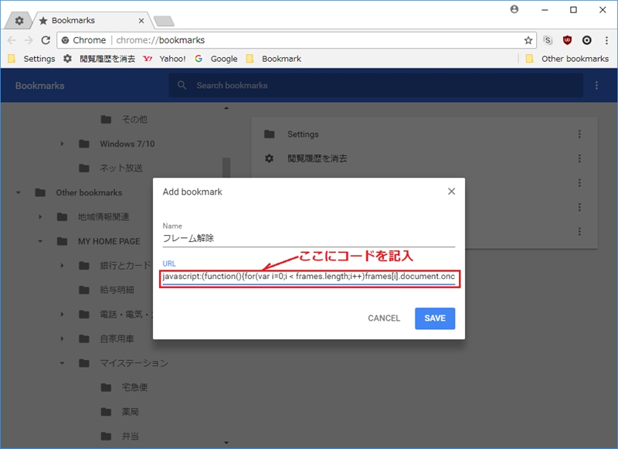This screenshot has width=618, height=449.
Task: Open Chrome's three-dot main menu
Action: pyautogui.click(x=606, y=40)
